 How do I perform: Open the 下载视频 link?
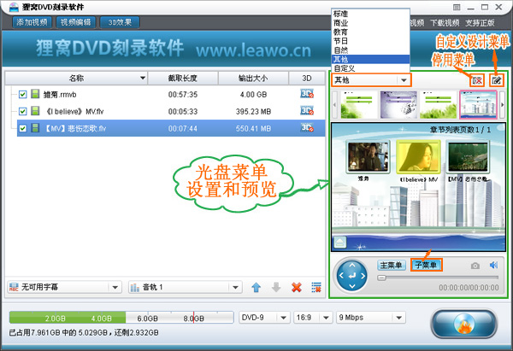[445, 23]
